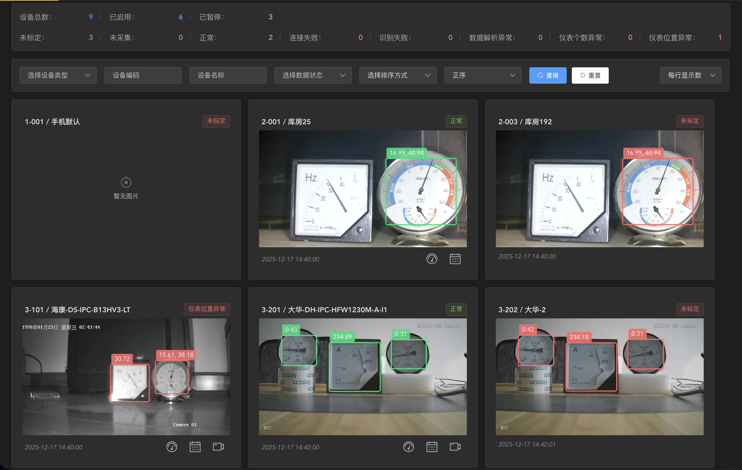742x470 pixels.
Task: Click the 查询 search button
Action: click(548, 75)
